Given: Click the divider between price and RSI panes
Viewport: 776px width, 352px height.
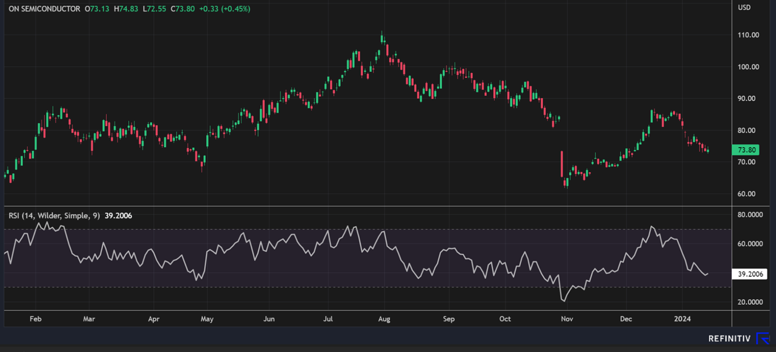Looking at the screenshot, I should tap(368, 206).
